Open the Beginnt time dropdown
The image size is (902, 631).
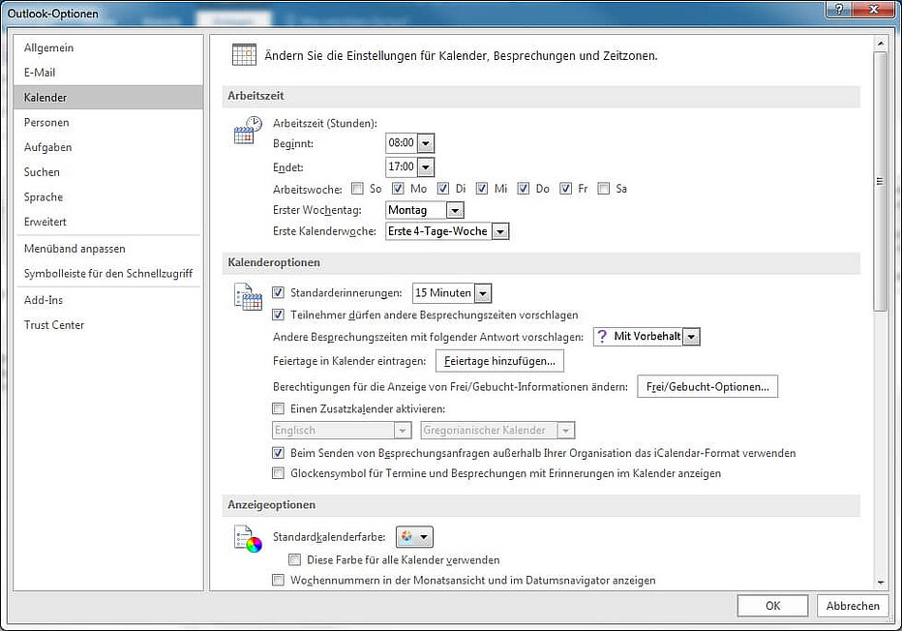[426, 142]
